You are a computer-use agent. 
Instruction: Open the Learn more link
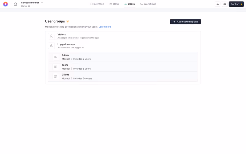(105, 27)
